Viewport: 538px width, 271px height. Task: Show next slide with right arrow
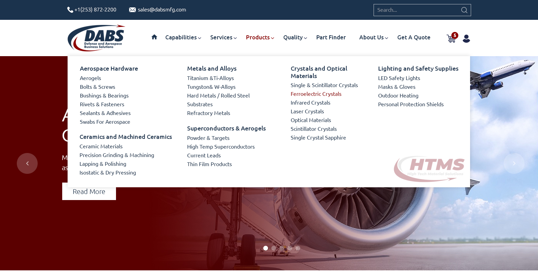(x=514, y=163)
